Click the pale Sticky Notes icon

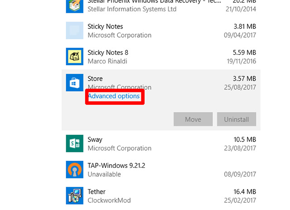tap(74, 30)
